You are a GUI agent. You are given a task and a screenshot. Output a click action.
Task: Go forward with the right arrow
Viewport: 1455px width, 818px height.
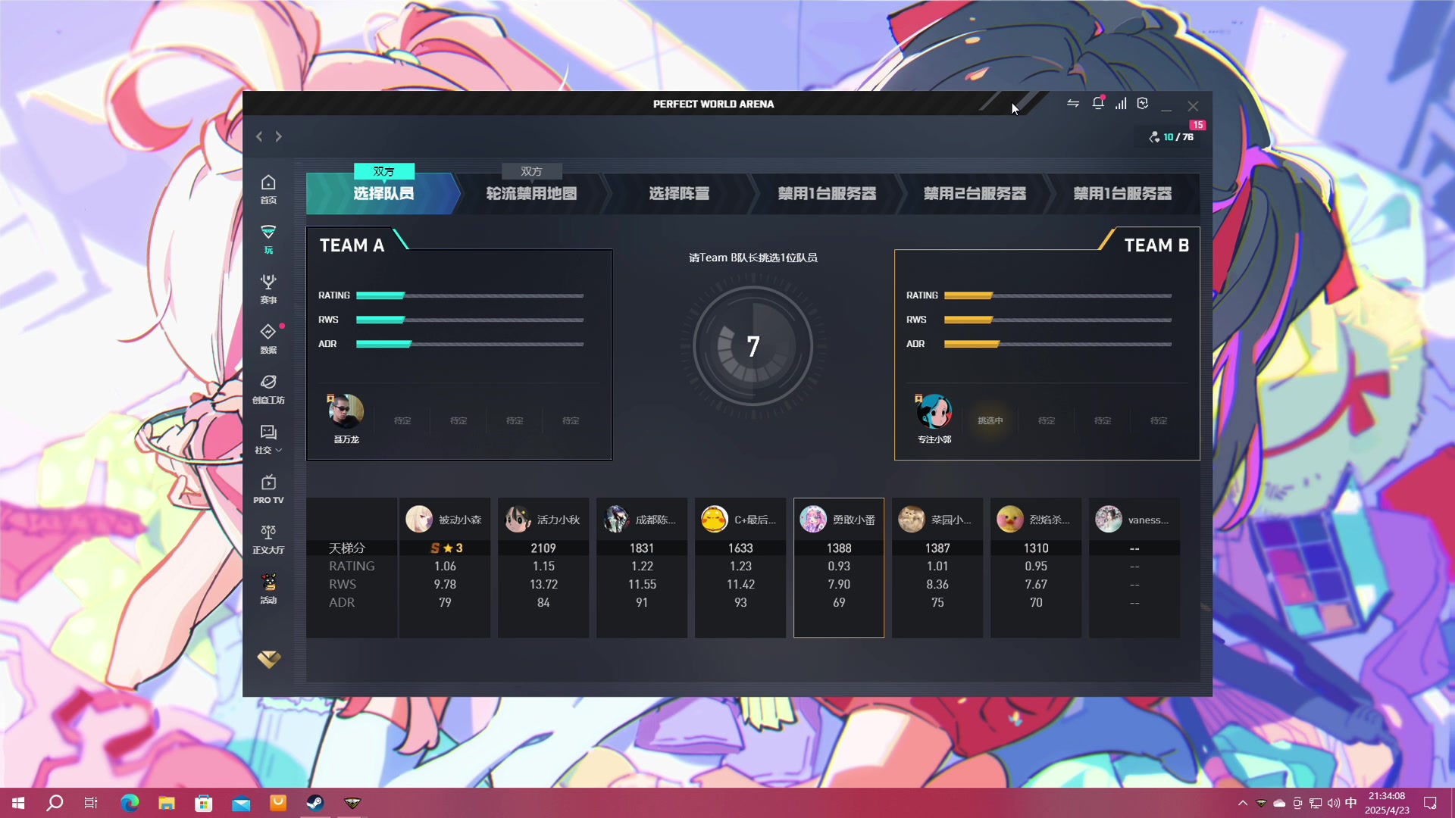tap(279, 136)
